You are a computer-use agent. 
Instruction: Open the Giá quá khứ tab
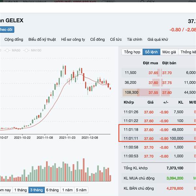pyautogui.click(x=158, y=40)
